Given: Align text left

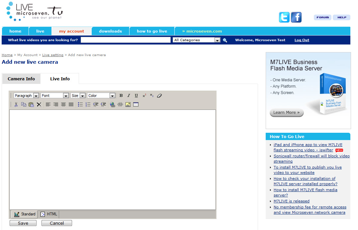Looking at the screenshot, I should (48, 105).
